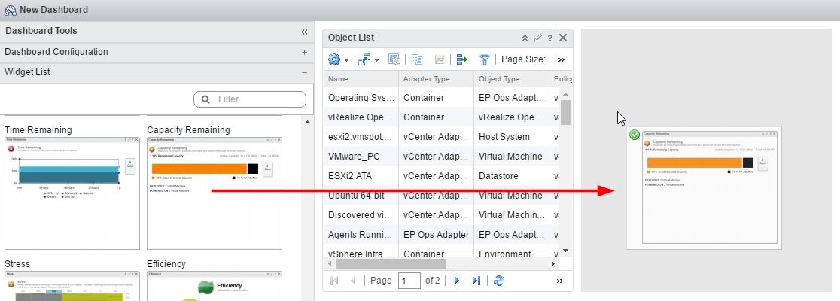Click the Object List horizontal scrollbar left arrow

click(x=330, y=263)
